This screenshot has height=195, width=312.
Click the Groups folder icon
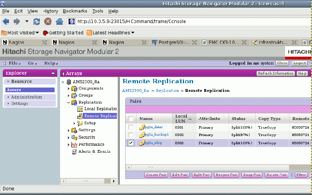coord(74,95)
